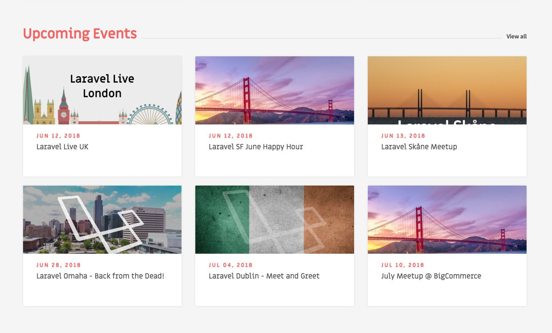Click the JUL 10, 2018 date
The width and height of the screenshot is (552, 333).
pyautogui.click(x=403, y=265)
